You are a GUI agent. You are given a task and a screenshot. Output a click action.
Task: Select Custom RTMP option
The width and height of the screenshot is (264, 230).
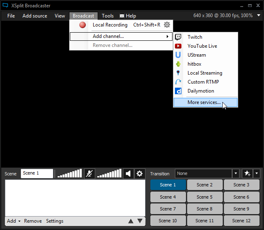206,82
